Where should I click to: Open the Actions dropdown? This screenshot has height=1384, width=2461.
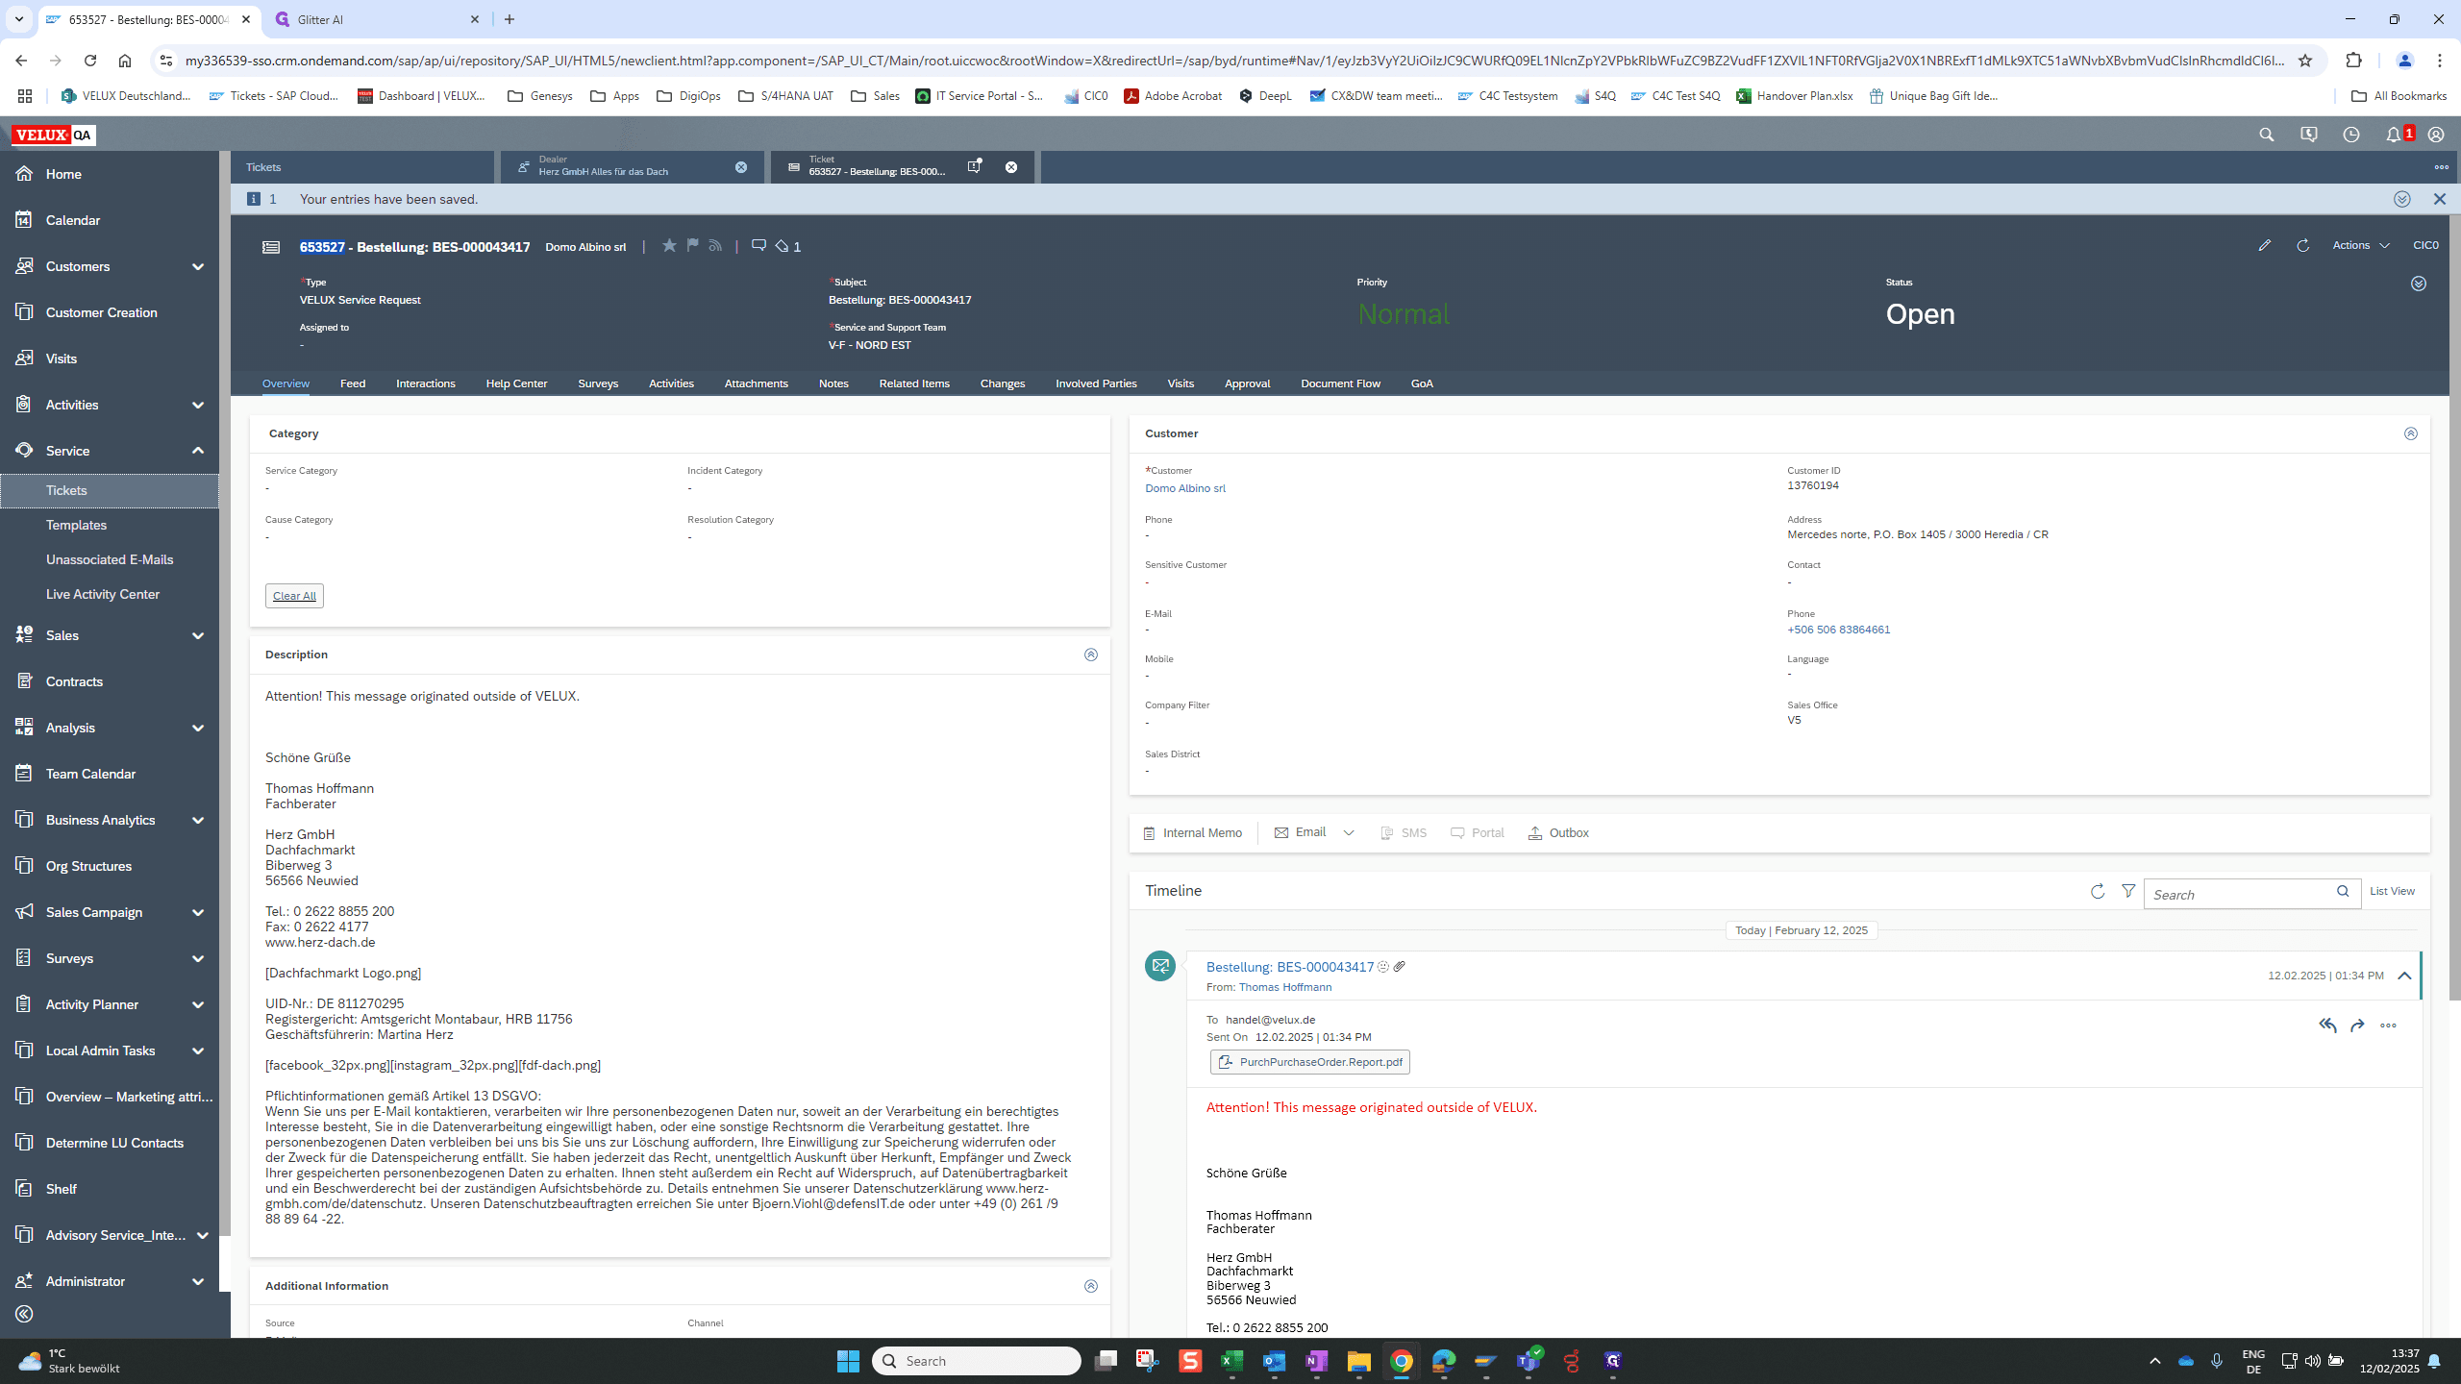(2361, 245)
